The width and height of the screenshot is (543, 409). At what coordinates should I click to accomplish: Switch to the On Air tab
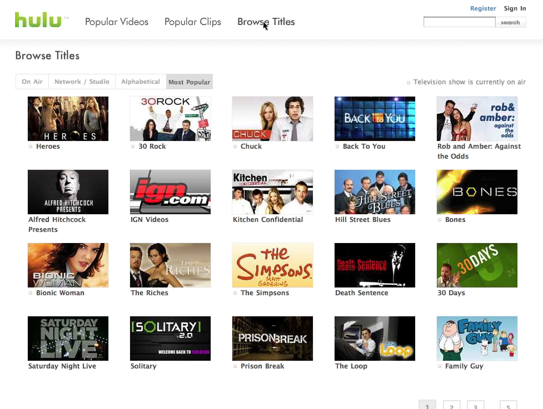pyautogui.click(x=32, y=82)
